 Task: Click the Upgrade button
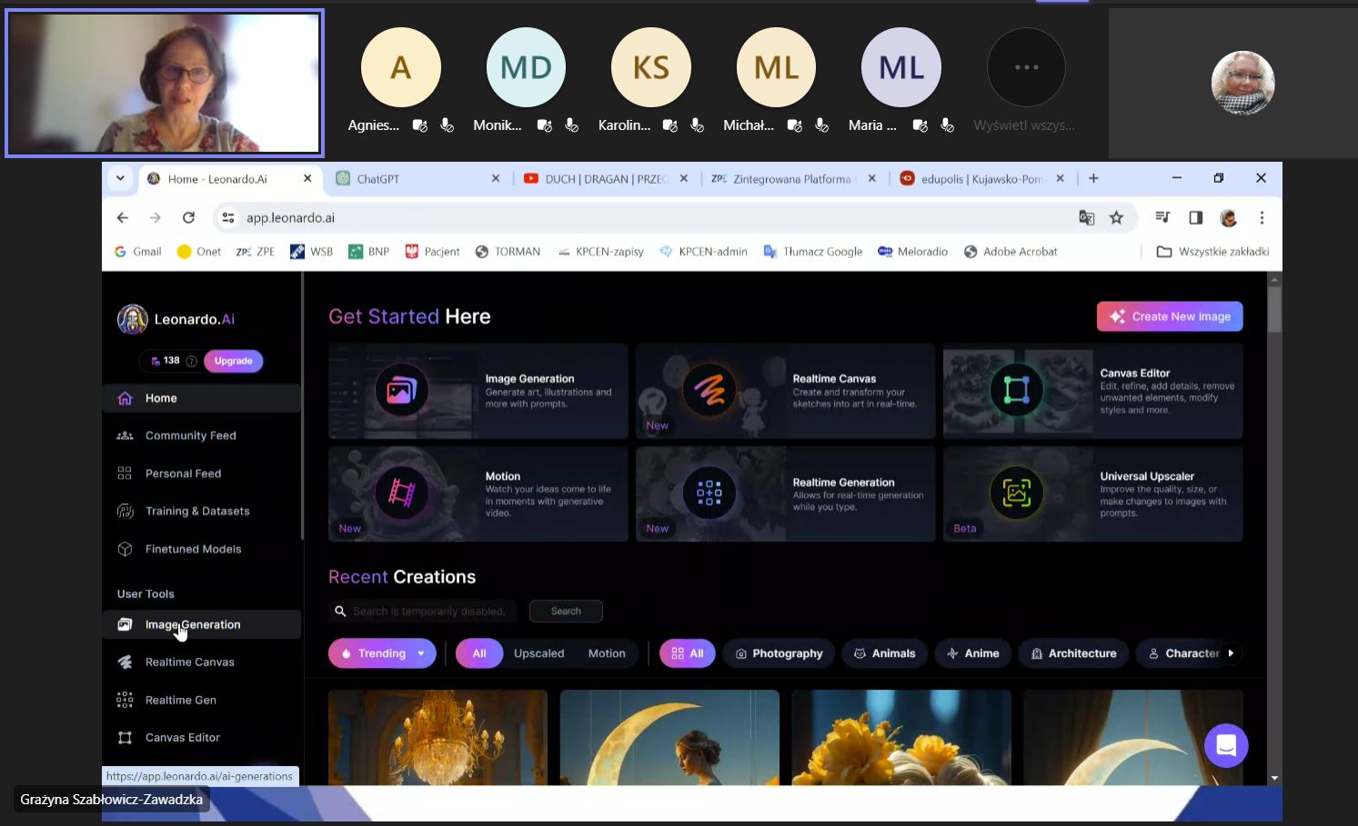pyautogui.click(x=234, y=361)
